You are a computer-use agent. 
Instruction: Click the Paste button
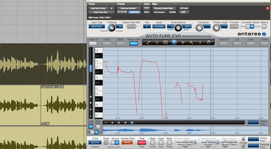[x=264, y=44]
